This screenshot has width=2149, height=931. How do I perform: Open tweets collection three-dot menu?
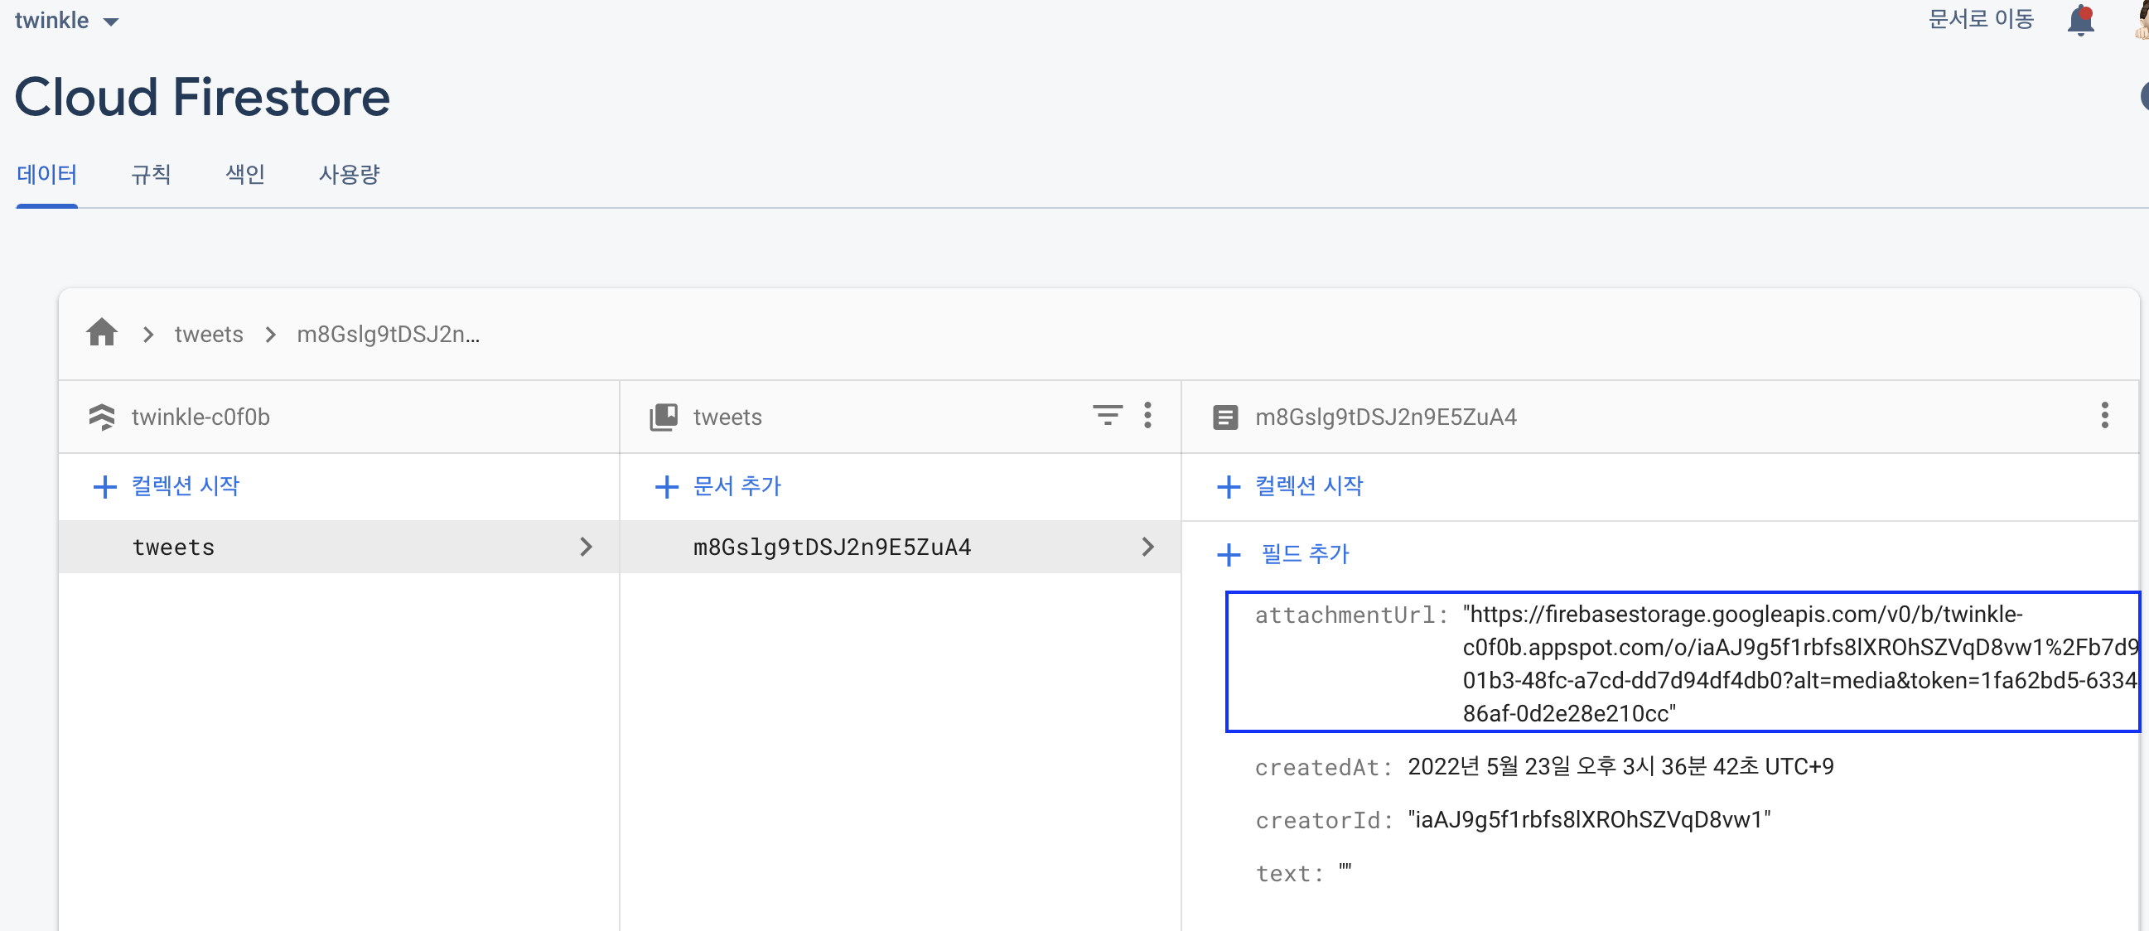(1148, 416)
